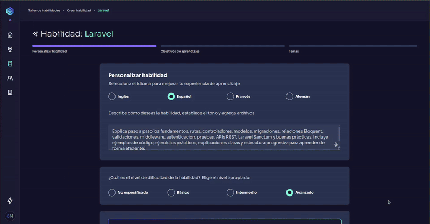Choose Básico difficulty level
Screen dimensions: 430x224
(x=171, y=192)
